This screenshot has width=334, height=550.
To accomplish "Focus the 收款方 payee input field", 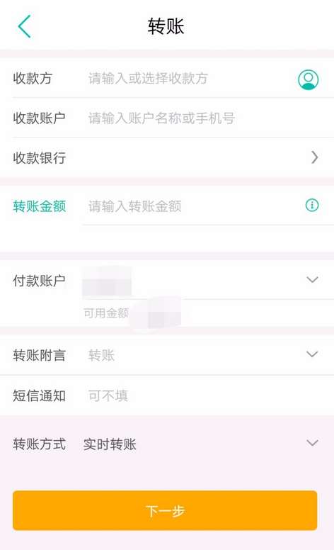I will [189, 78].
